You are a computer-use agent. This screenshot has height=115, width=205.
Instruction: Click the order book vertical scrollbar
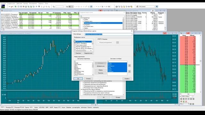point(201,64)
